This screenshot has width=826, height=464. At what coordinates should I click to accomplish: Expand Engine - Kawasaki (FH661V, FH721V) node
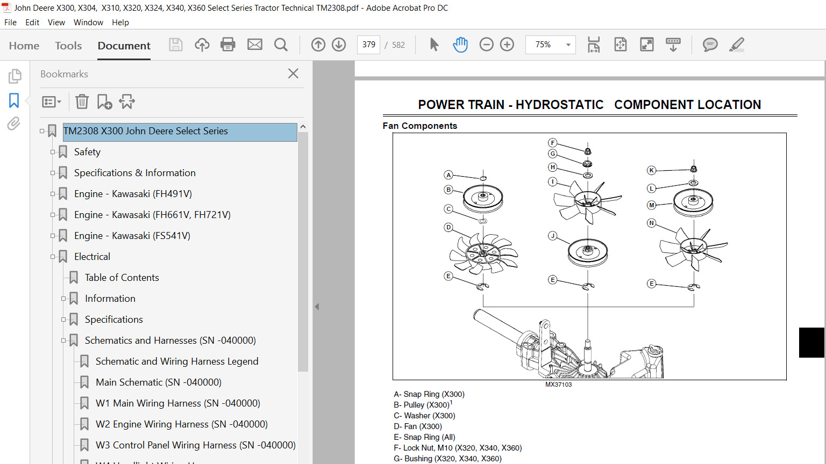53,215
